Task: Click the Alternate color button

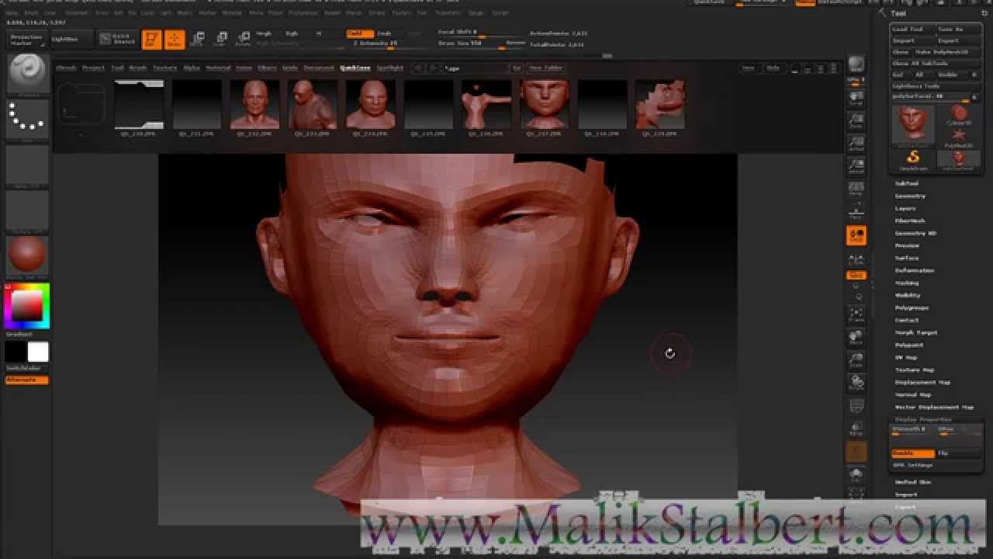Action: pos(27,380)
